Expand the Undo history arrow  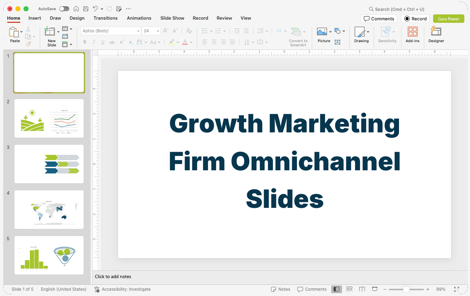coord(102,9)
